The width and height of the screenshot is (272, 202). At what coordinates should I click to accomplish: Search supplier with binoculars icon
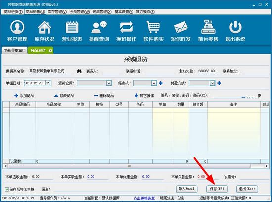[x=79, y=71]
